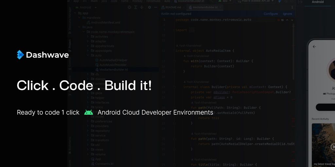Open the Pixel 6 device selector dropdown
The image size is (335, 167).
pos(255,1)
